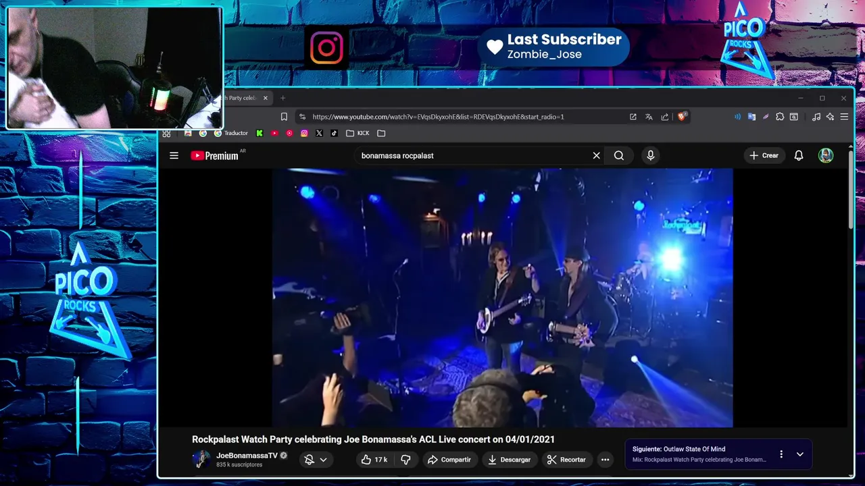This screenshot has height=486, width=865.
Task: Open the JoeBonamassaTV channel name link
Action: 247,456
